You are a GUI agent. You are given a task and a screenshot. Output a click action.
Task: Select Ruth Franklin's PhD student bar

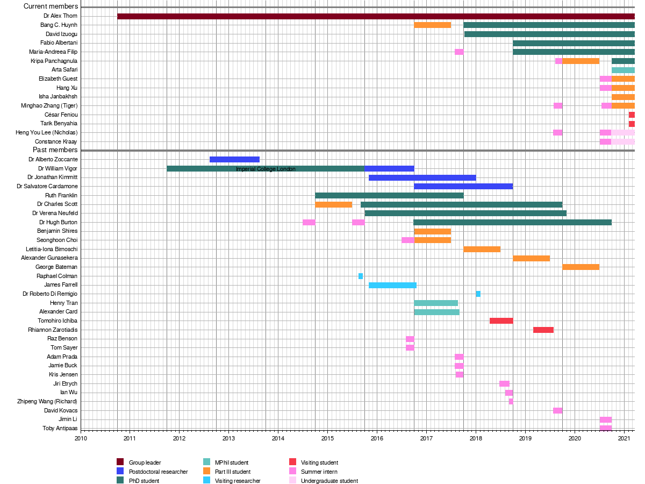[x=389, y=195]
